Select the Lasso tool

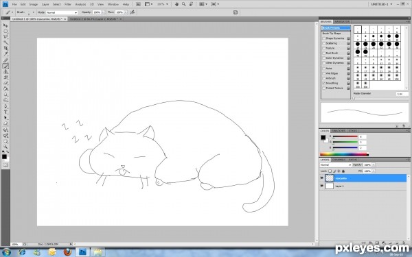(x=5, y=37)
